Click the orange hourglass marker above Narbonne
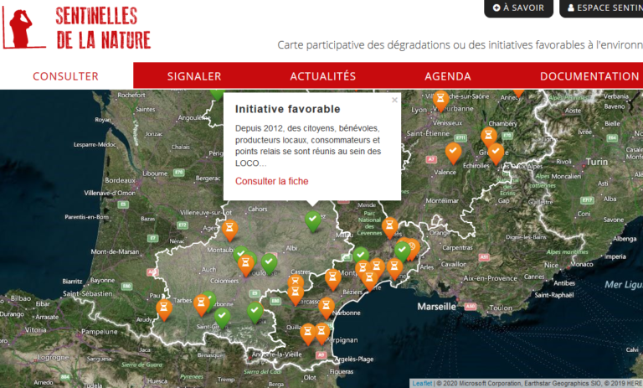643x388 pixels. tap(327, 307)
